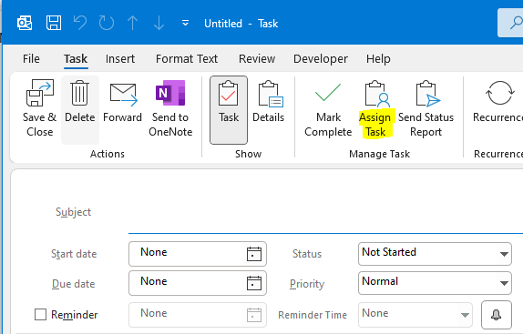The width and height of the screenshot is (523, 334).
Task: Open the File menu
Action: [31, 58]
